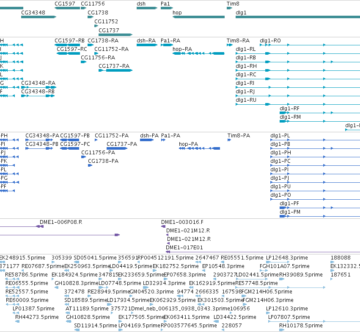
Task: Click transcript label dlg1-RO
Action: [x=270, y=41]
